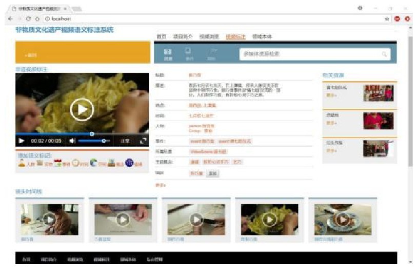This screenshot has height=275, width=416.
Task: Bookmark this page with the star icon
Action: (x=387, y=18)
